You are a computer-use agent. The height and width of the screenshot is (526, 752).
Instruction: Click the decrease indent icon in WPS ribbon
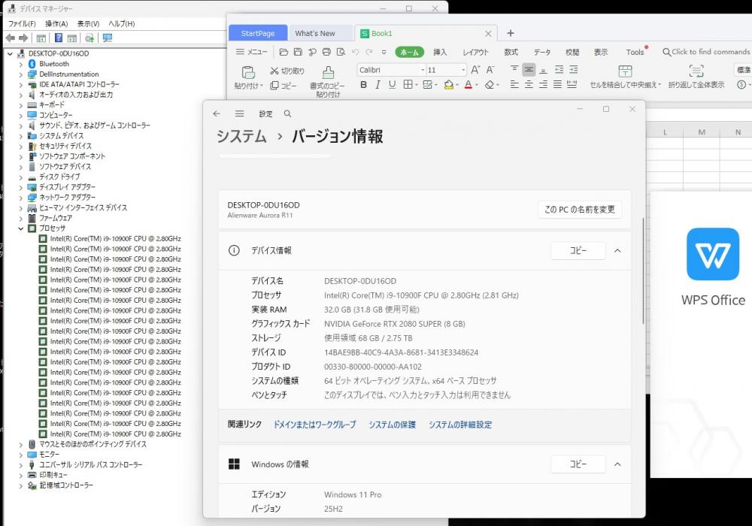click(559, 70)
